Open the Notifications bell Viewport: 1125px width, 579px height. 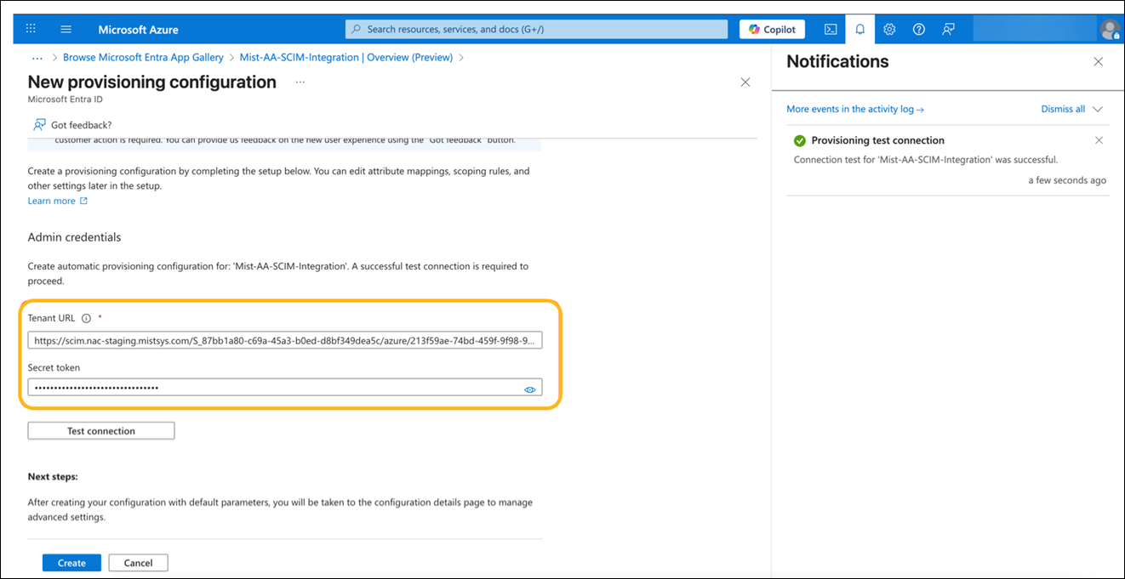pos(859,28)
